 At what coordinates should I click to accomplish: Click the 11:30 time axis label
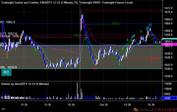click(24, 105)
